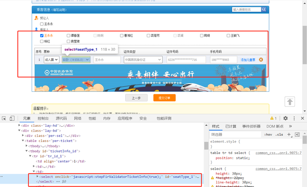
Task: Click the phone number field 186****8965
Action: [224, 60]
